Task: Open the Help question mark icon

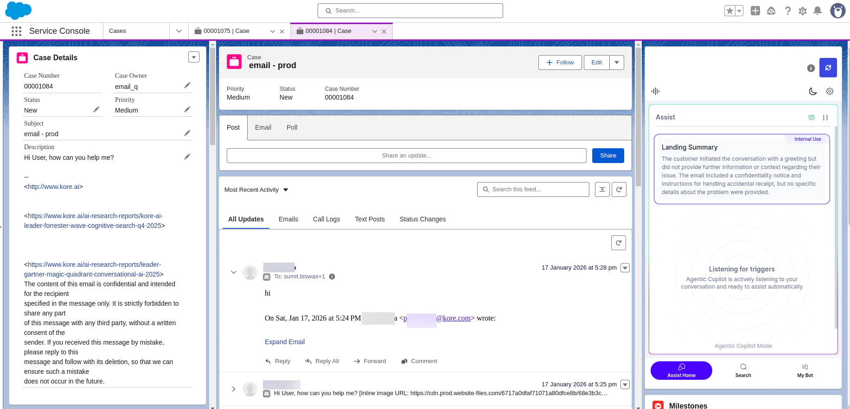Action: (788, 11)
